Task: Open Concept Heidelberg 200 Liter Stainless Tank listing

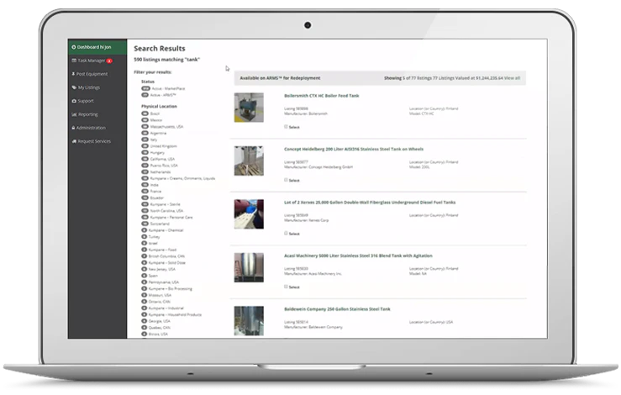Action: point(353,150)
